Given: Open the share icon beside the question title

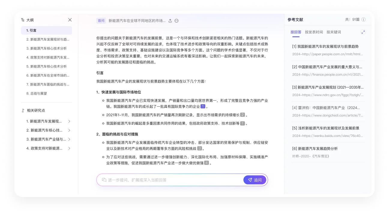Looking at the screenshot, I should [170, 21].
